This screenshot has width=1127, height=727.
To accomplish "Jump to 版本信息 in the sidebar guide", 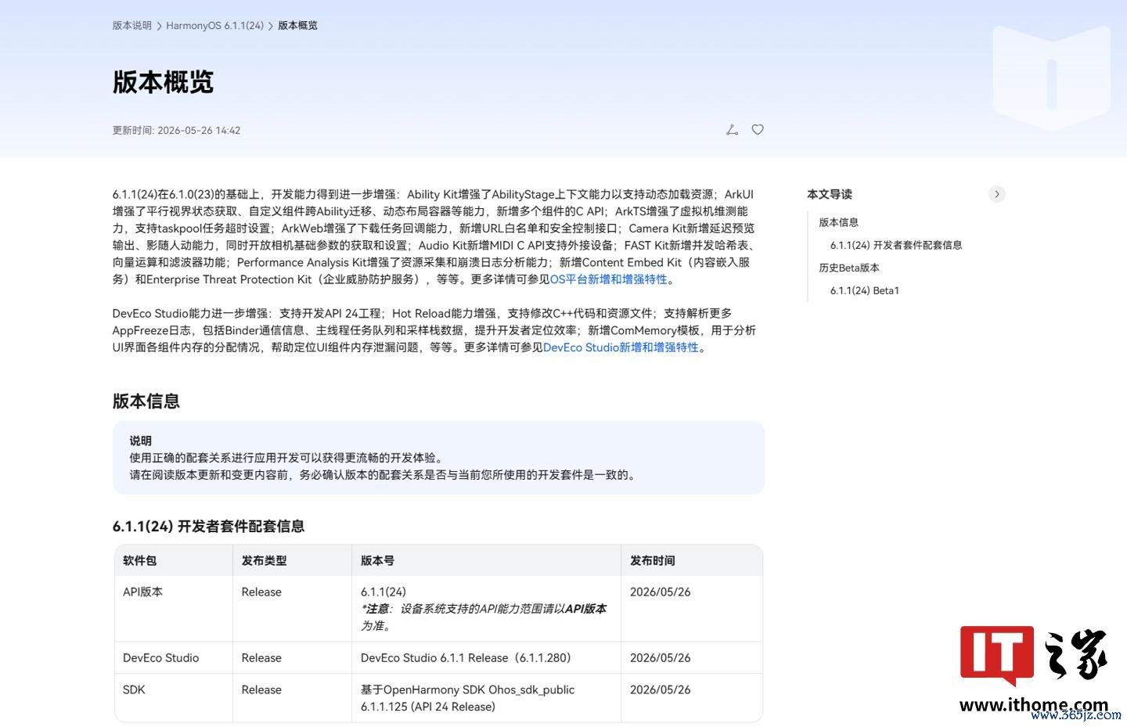I will pos(838,222).
